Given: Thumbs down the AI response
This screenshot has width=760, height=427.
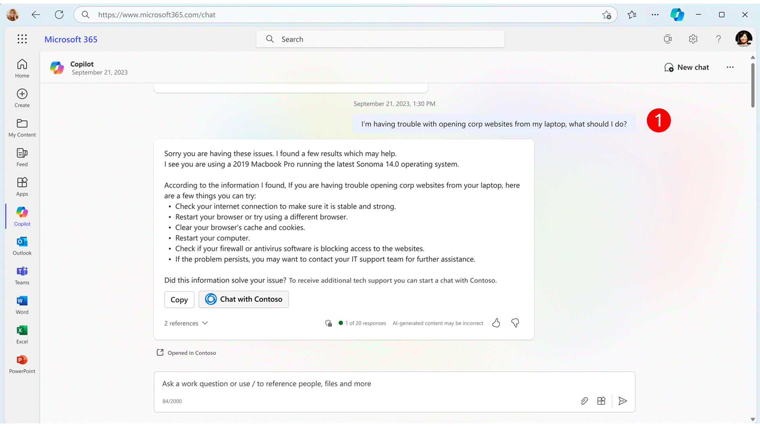Looking at the screenshot, I should 515,323.
